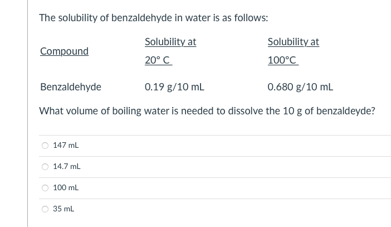Viewport: 391px width, 227px height.
Task: Pick the 35 mL radio button
Action: click(x=45, y=209)
